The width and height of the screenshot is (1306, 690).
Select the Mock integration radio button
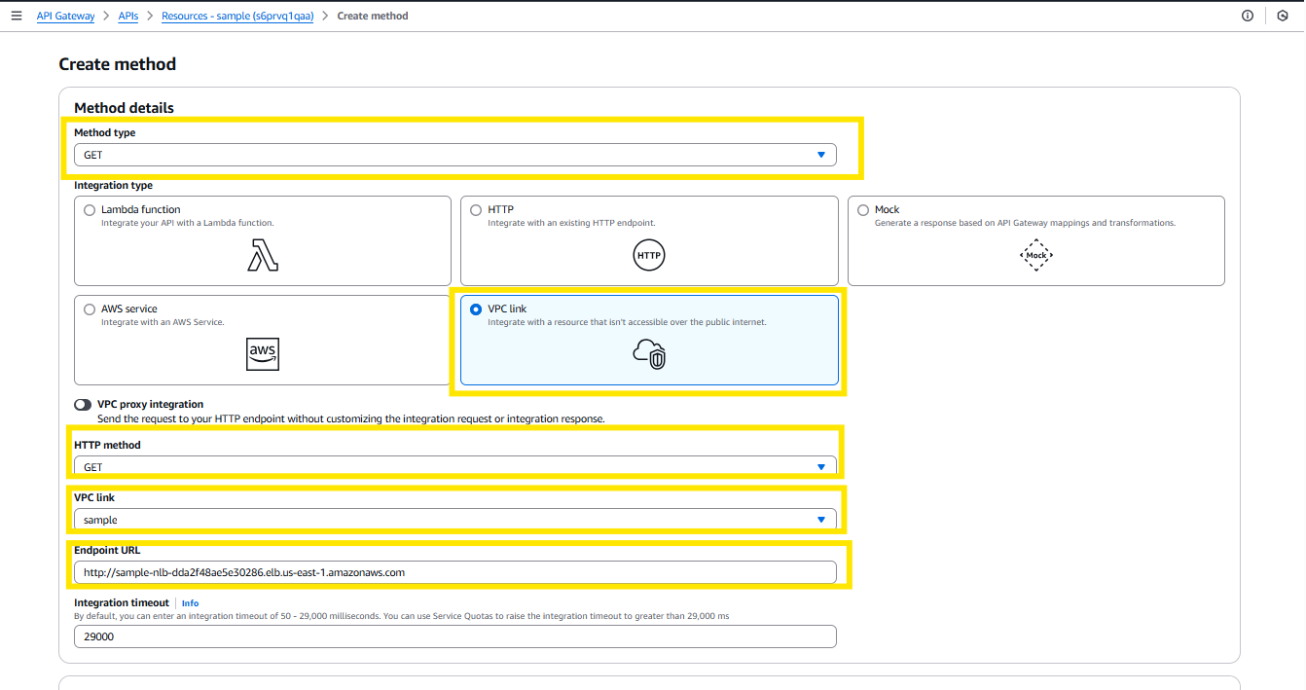click(x=863, y=209)
